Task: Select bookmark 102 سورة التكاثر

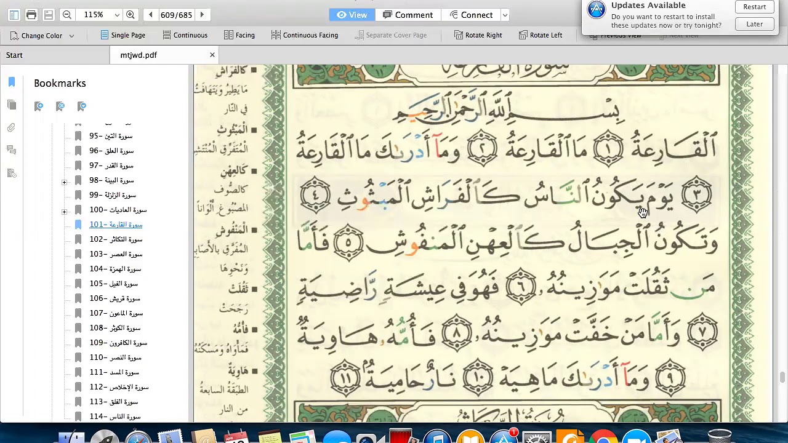Action: (x=116, y=239)
